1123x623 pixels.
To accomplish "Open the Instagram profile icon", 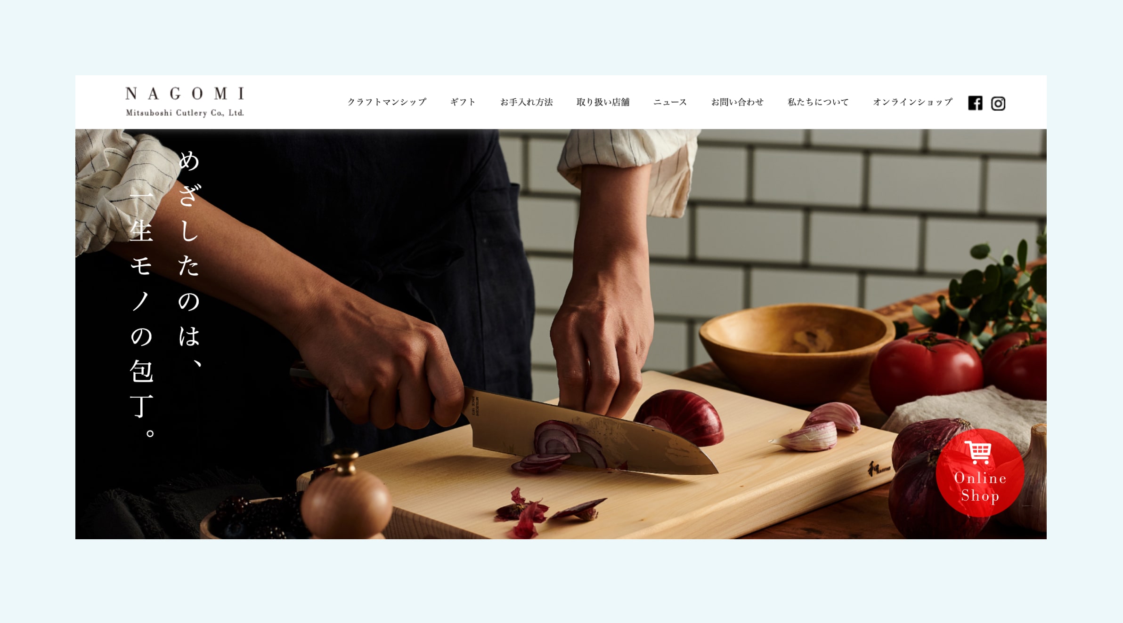I will click(x=998, y=103).
